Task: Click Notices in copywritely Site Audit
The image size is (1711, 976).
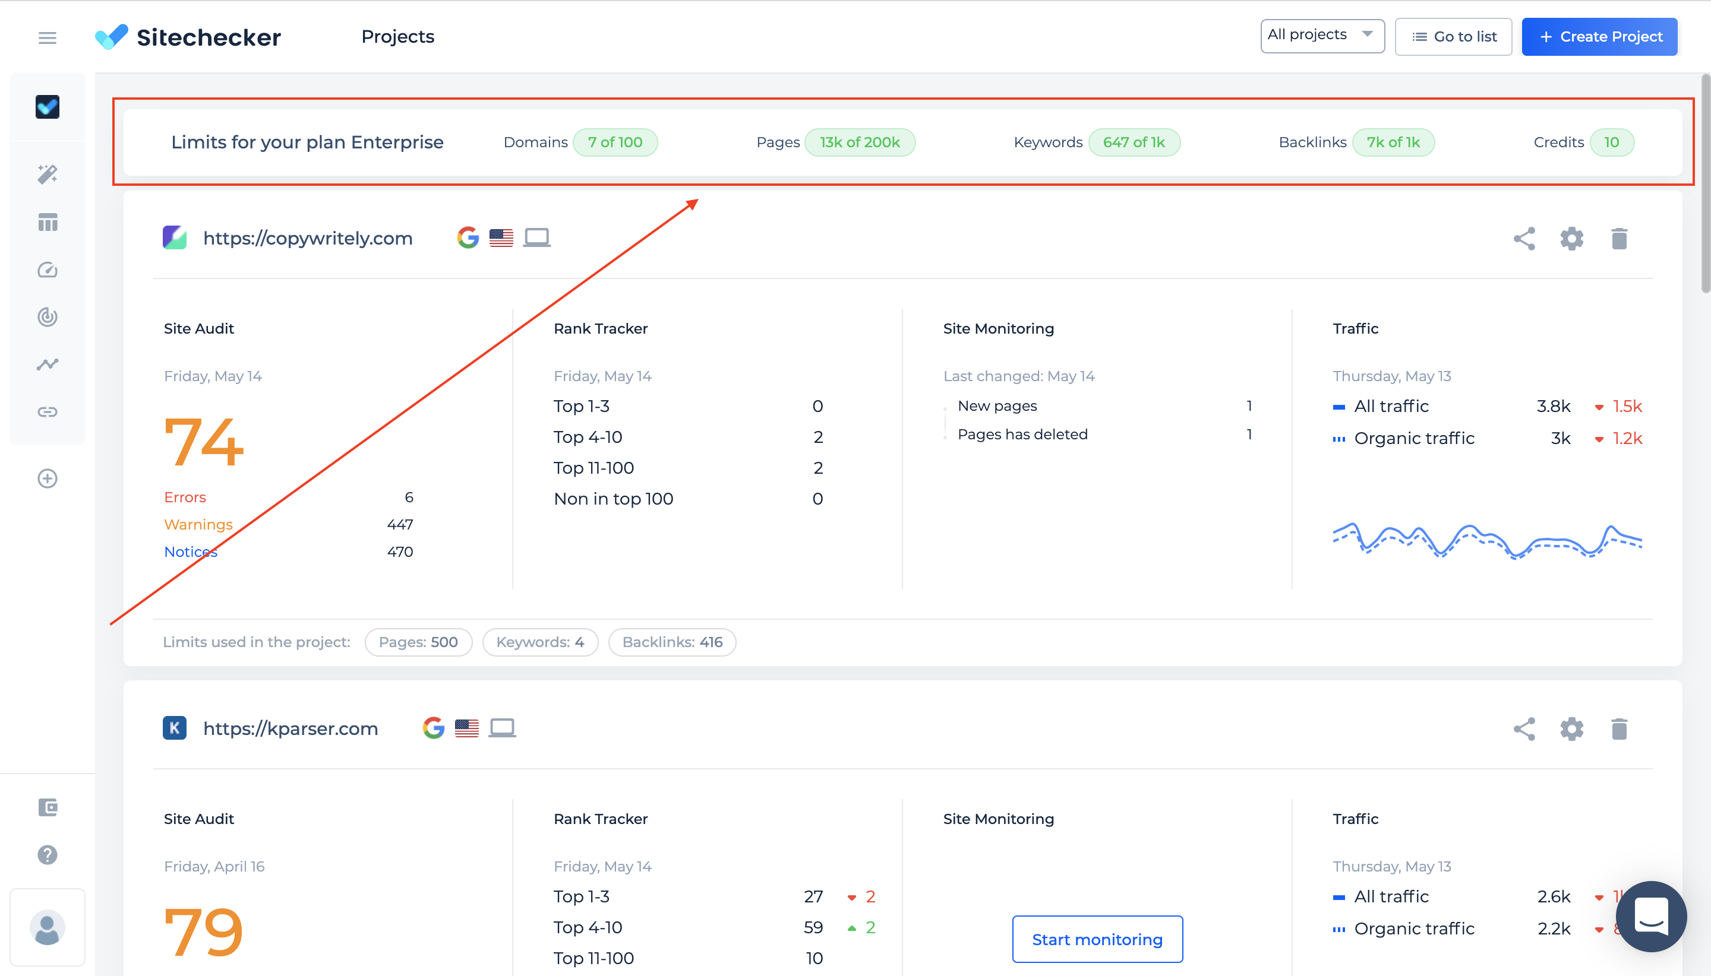Action: click(191, 552)
